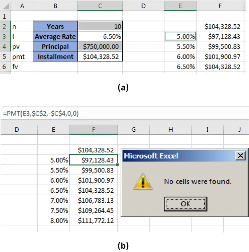Select the row 1 header
Image resolution: width=249 pixels, height=252 pixels.
point(5,16)
